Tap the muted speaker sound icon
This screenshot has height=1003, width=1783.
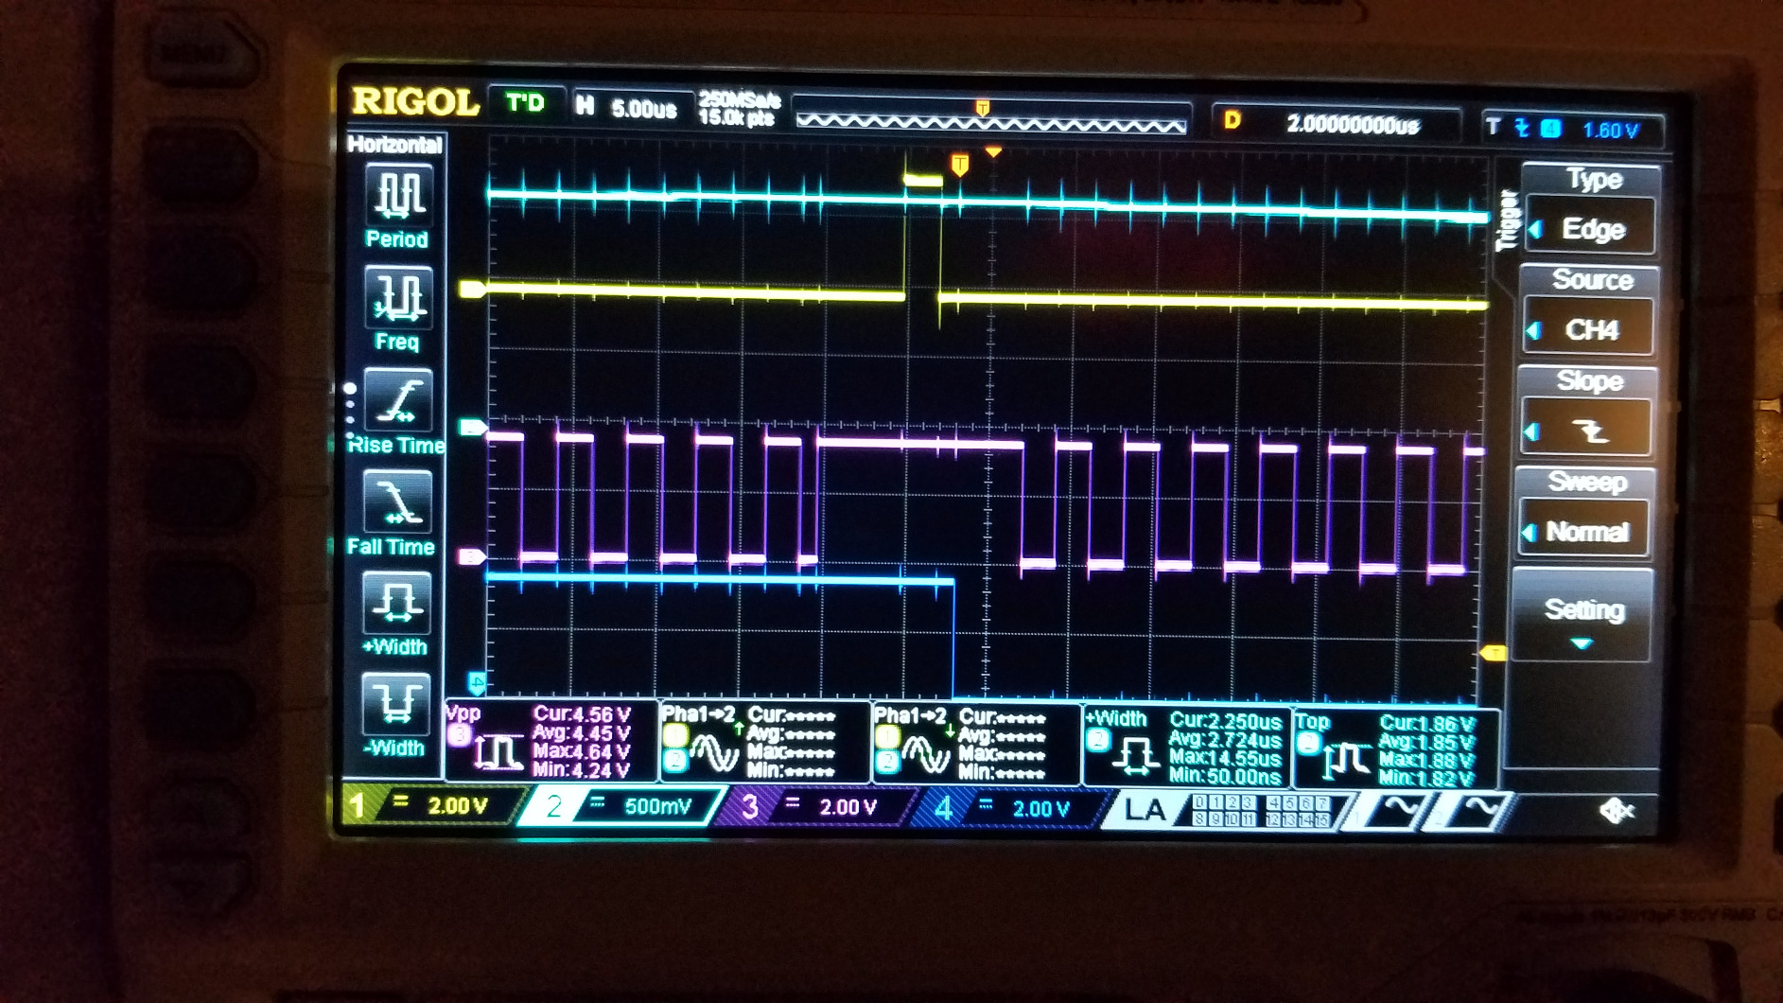click(x=1616, y=811)
